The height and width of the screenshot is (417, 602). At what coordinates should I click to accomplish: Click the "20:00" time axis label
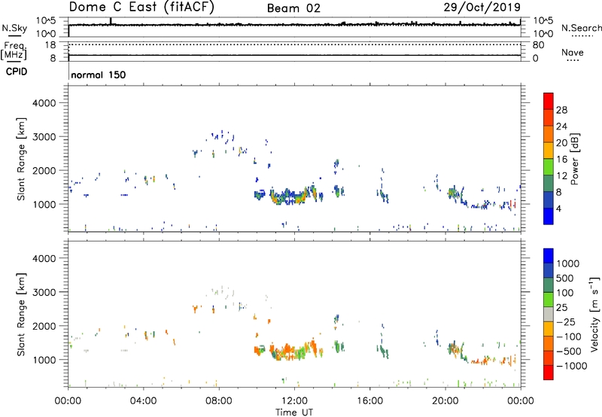pyautogui.click(x=445, y=401)
